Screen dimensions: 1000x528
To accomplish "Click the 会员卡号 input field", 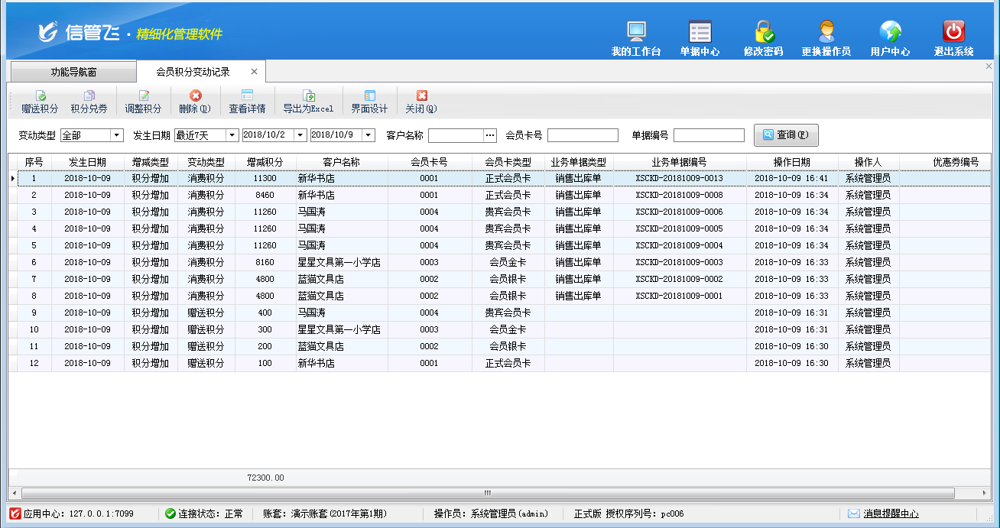I will (583, 135).
